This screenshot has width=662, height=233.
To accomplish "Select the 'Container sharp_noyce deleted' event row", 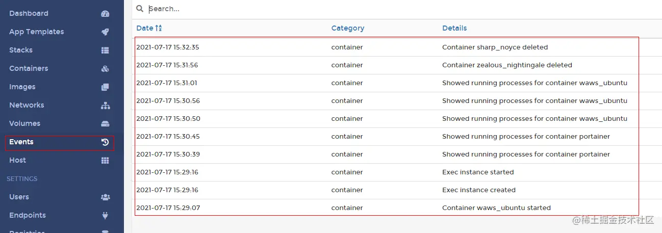I will click(495, 47).
